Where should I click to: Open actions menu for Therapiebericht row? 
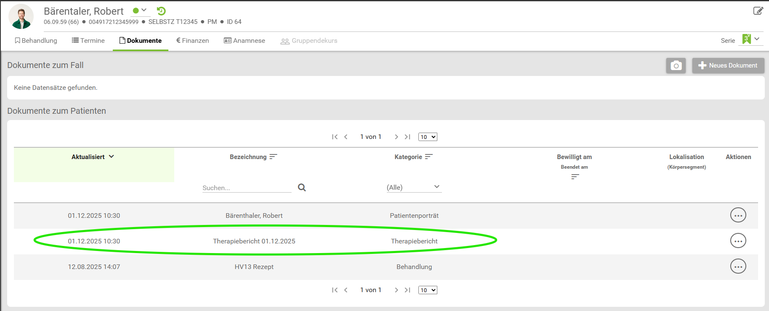click(x=738, y=241)
